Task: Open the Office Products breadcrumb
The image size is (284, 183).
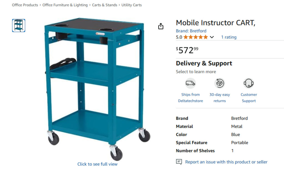Action: pos(25,5)
